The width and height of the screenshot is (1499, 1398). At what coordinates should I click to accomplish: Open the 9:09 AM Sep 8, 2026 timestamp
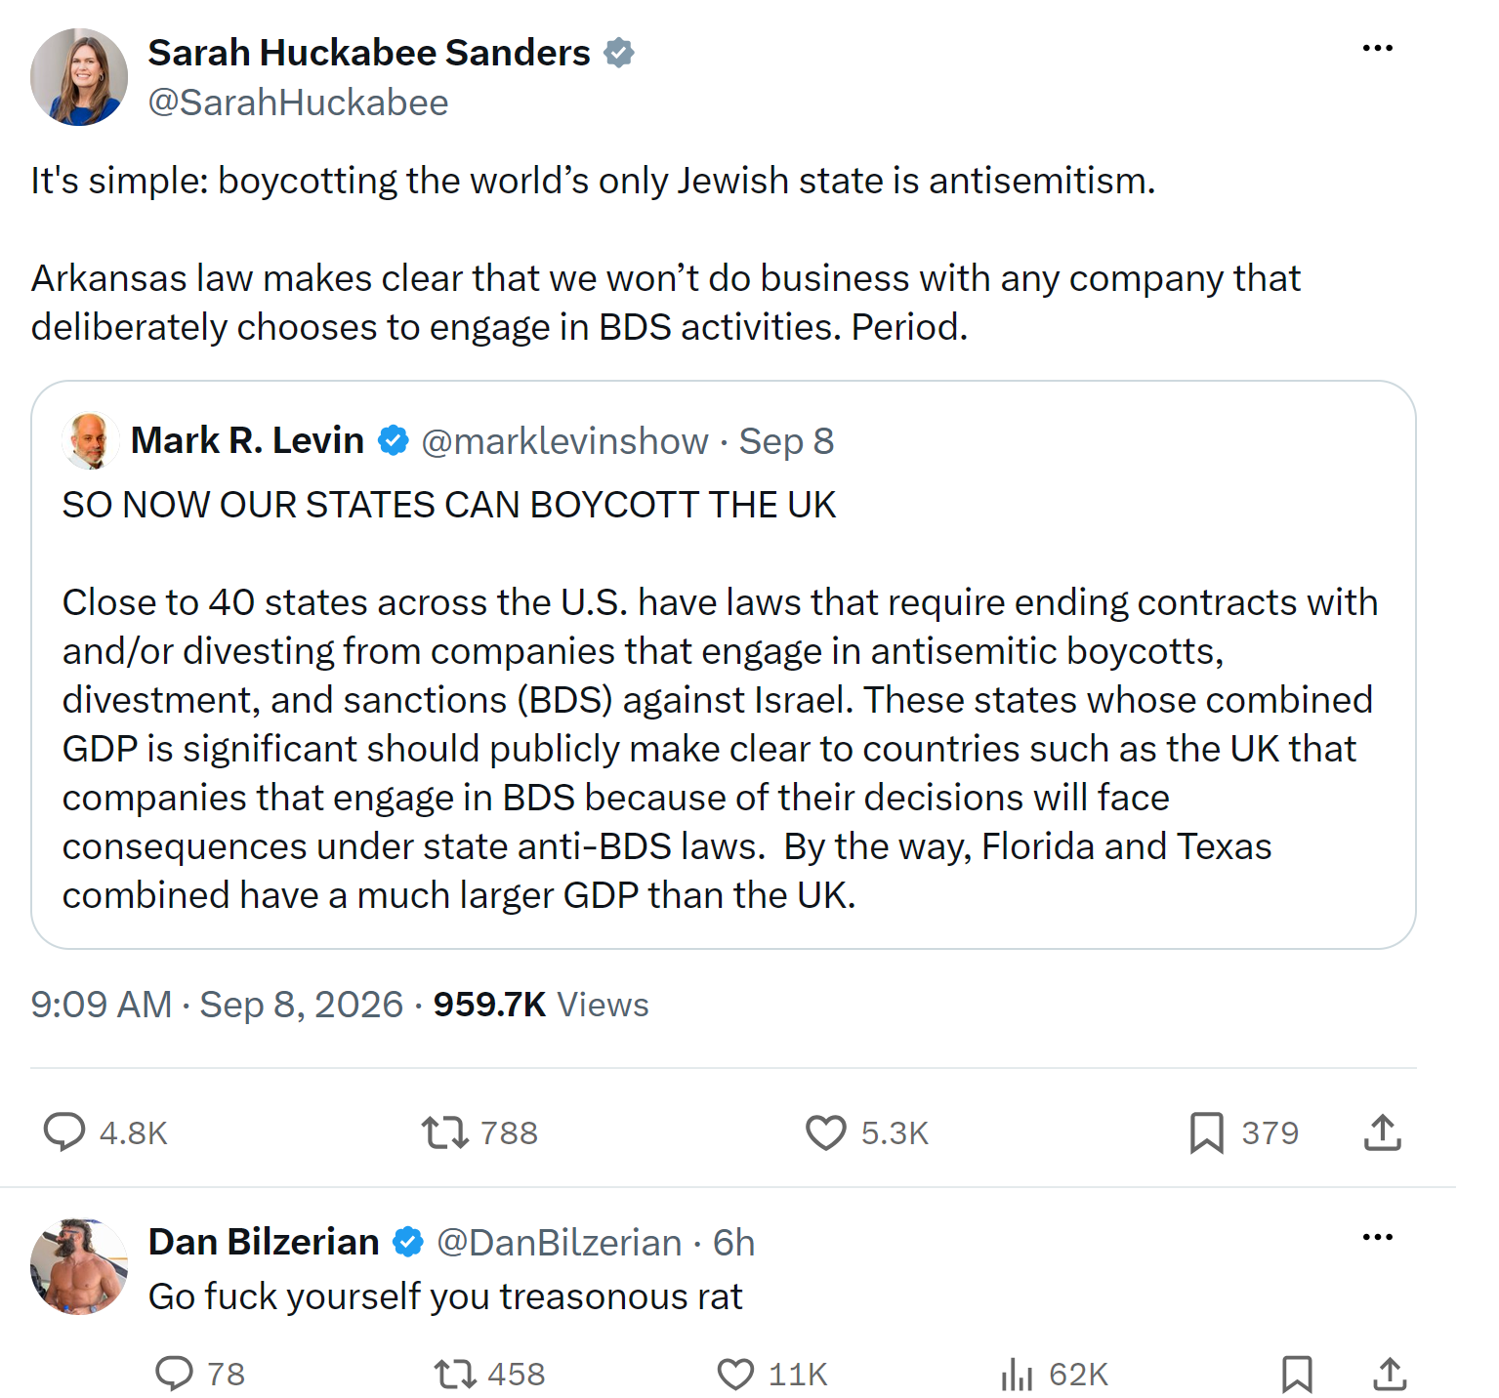coord(217,1005)
